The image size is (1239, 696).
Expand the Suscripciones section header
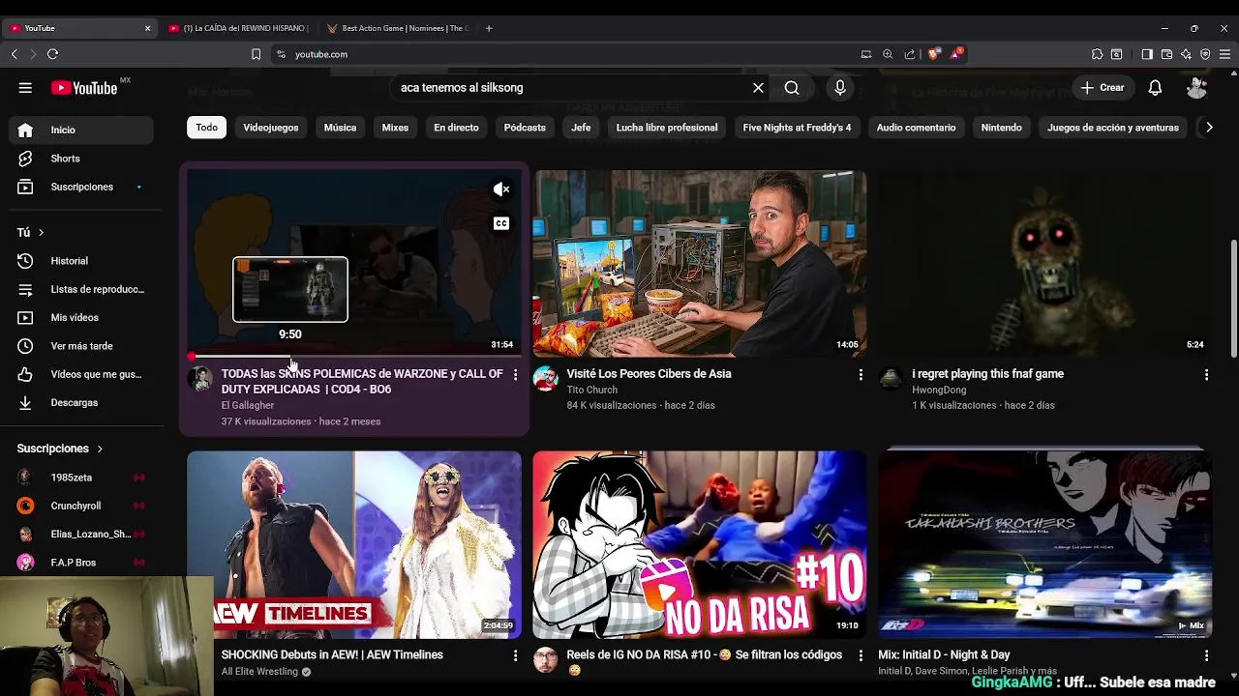(60, 449)
